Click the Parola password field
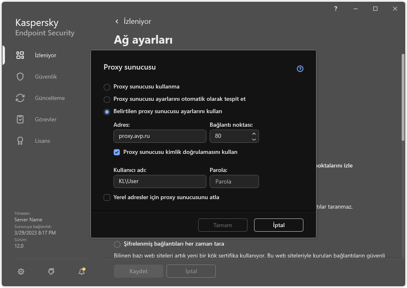The height and width of the screenshot is (288, 407). pyautogui.click(x=234, y=181)
